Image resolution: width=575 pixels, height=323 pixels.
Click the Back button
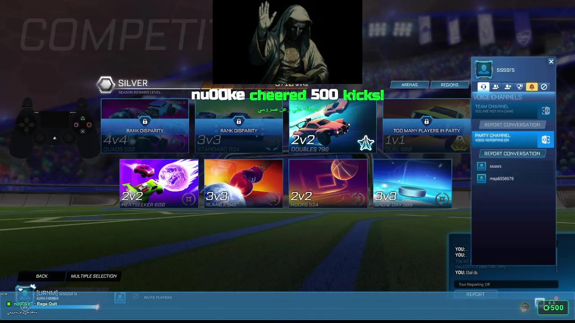[x=42, y=276]
